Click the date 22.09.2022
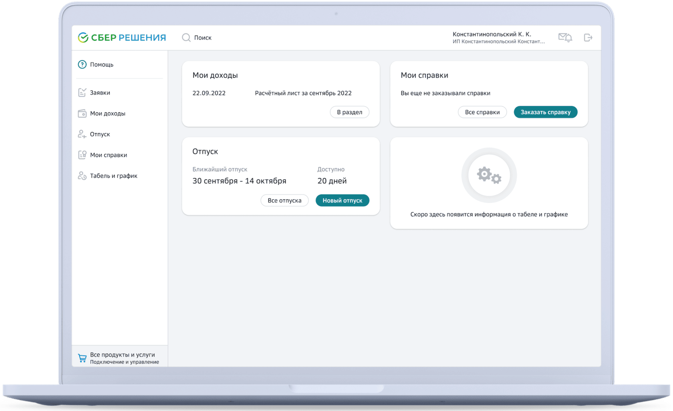The height and width of the screenshot is (411, 673). click(209, 93)
